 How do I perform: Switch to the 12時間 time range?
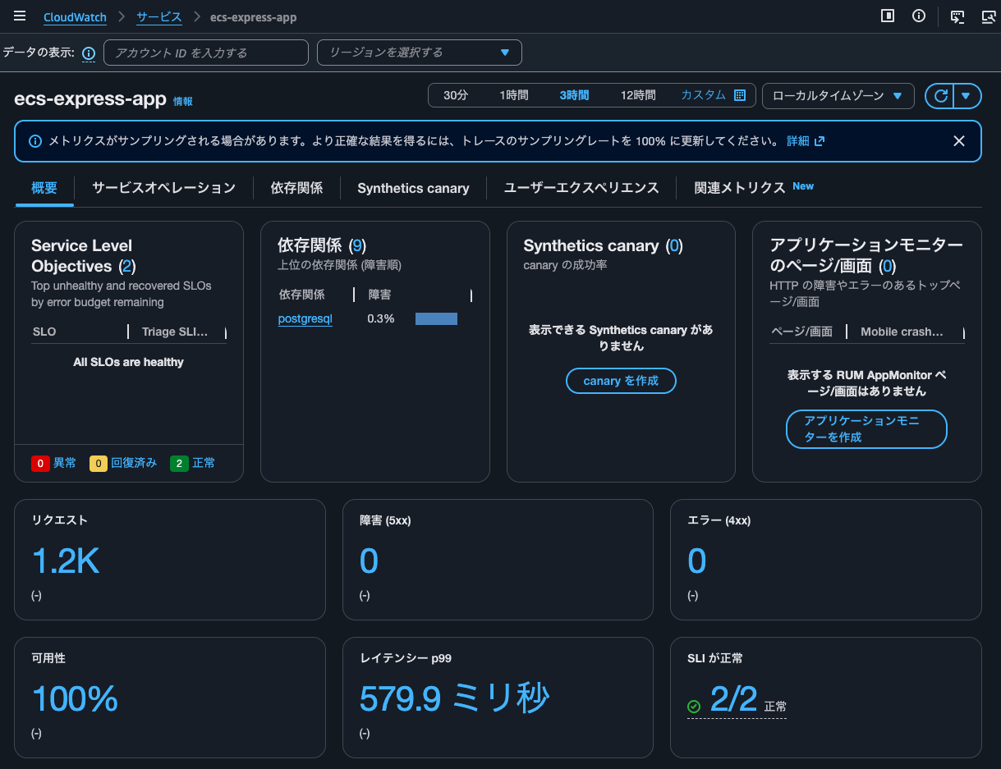pos(637,94)
